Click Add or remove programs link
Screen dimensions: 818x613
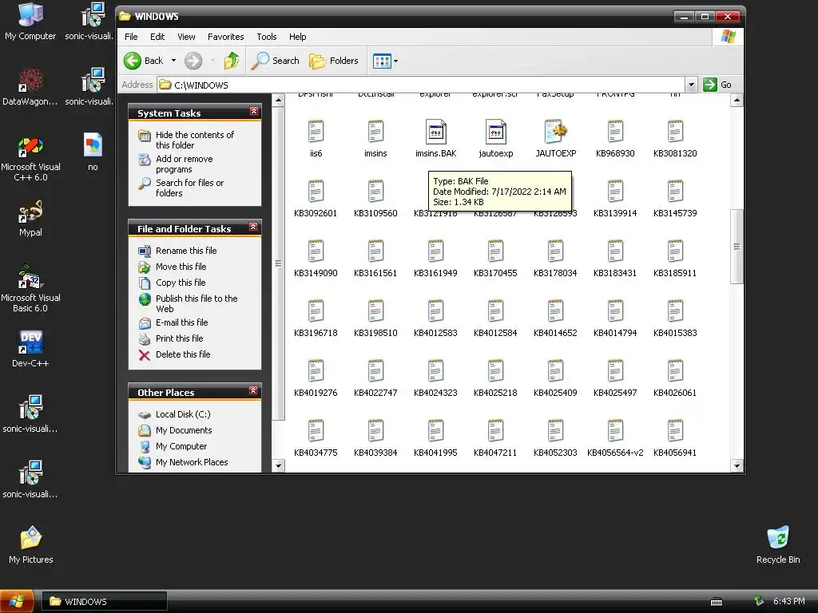coord(185,164)
